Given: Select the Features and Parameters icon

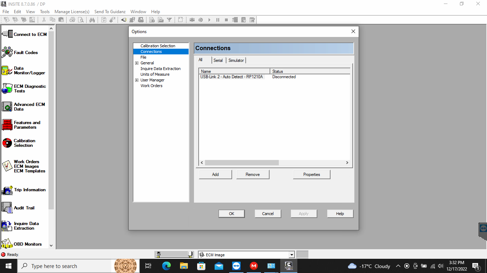Looking at the screenshot, I should (x=24, y=125).
